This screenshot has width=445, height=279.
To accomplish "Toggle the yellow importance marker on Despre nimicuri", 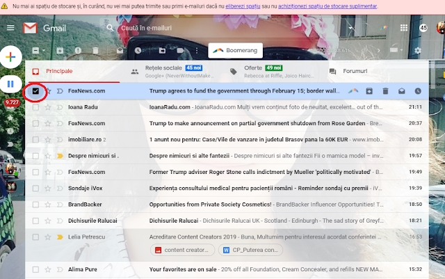I will pos(60,156).
